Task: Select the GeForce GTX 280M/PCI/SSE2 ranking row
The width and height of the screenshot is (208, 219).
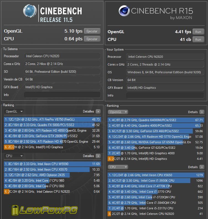Action: click(x=52, y=136)
